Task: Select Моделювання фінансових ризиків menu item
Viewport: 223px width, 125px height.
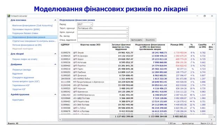Action: [32, 37]
